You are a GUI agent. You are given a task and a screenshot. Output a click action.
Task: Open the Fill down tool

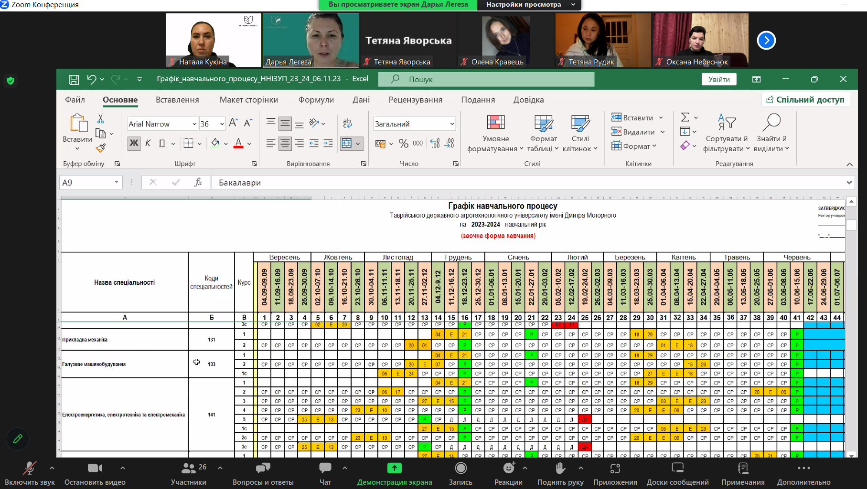685,132
